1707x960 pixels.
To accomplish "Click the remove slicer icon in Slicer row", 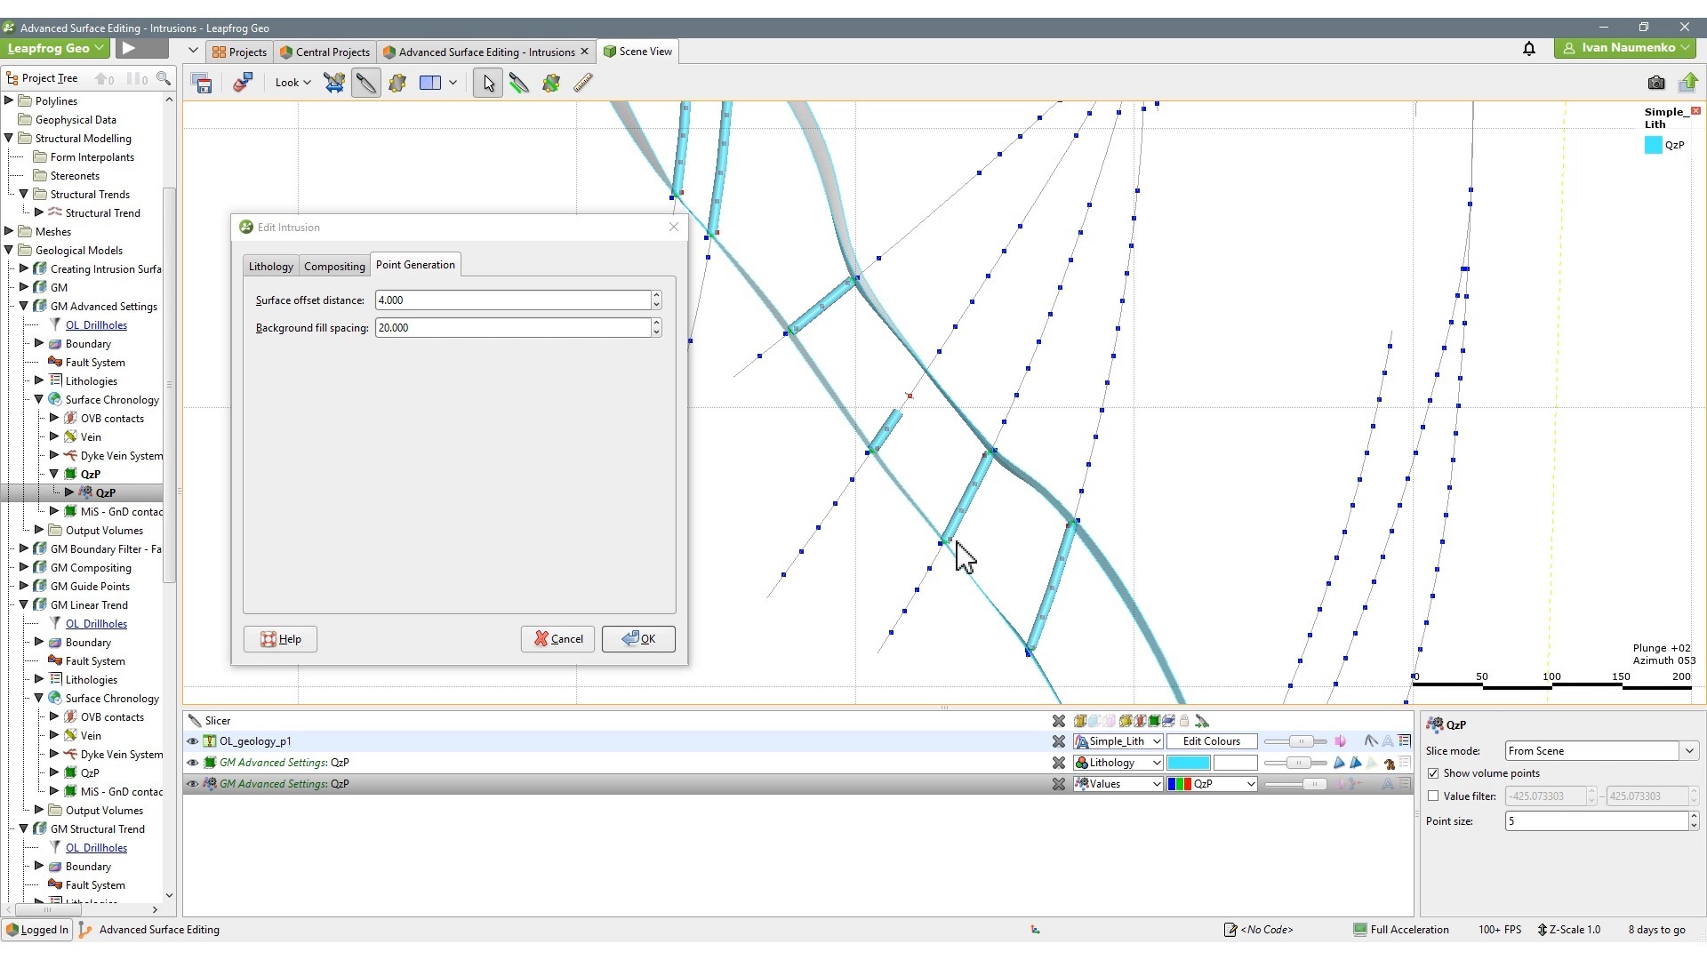I will click(x=1058, y=721).
